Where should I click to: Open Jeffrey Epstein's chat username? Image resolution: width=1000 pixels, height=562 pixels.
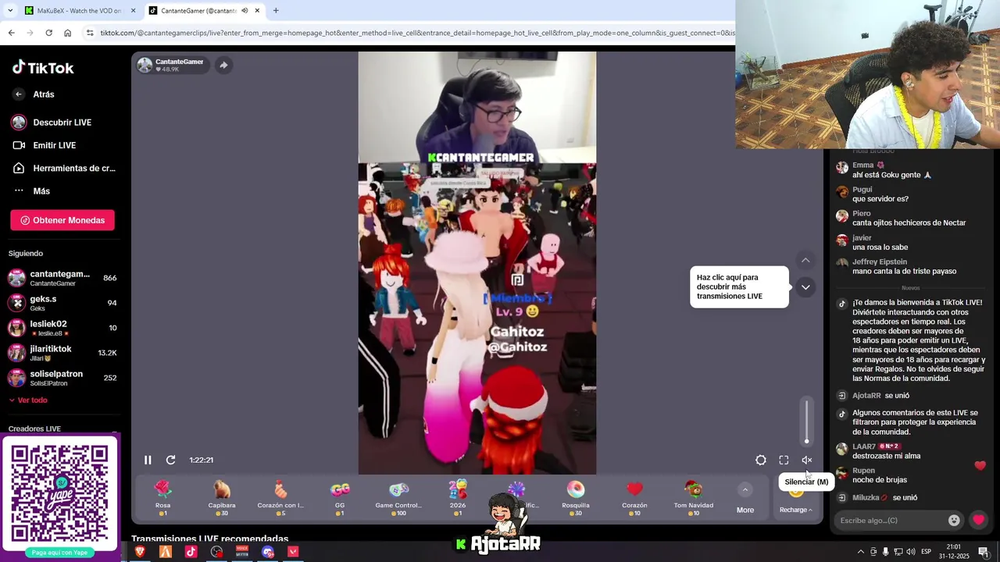tap(880, 262)
